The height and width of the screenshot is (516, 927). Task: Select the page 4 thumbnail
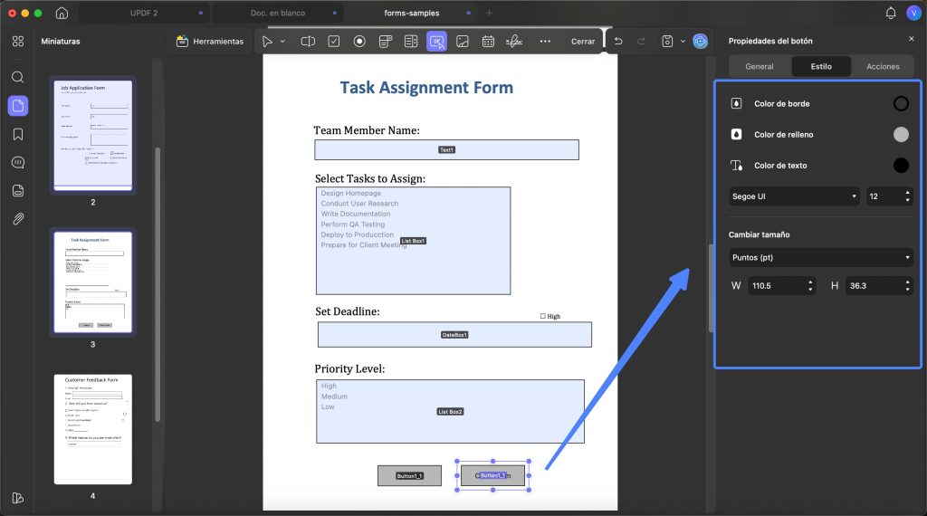(93, 429)
